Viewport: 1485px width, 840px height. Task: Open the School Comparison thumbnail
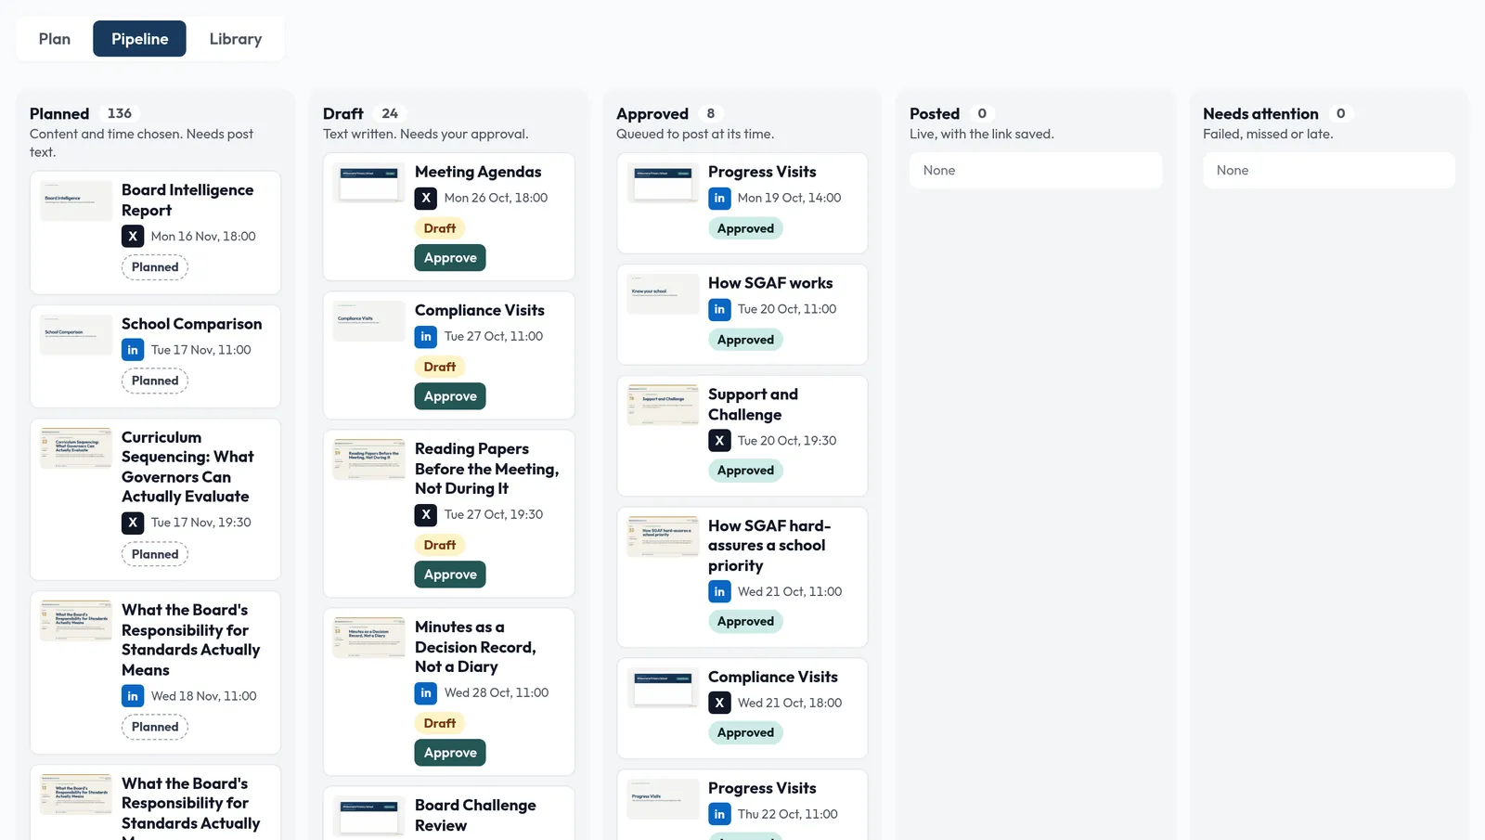coord(76,334)
